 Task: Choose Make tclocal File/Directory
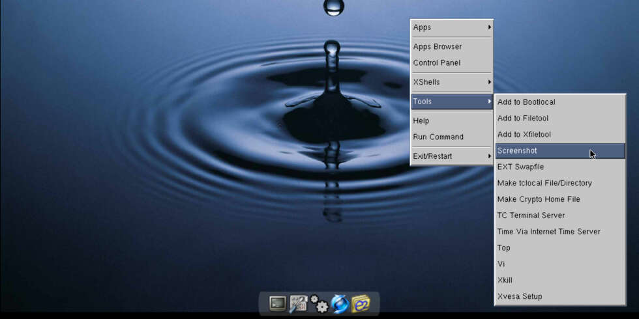click(560, 183)
